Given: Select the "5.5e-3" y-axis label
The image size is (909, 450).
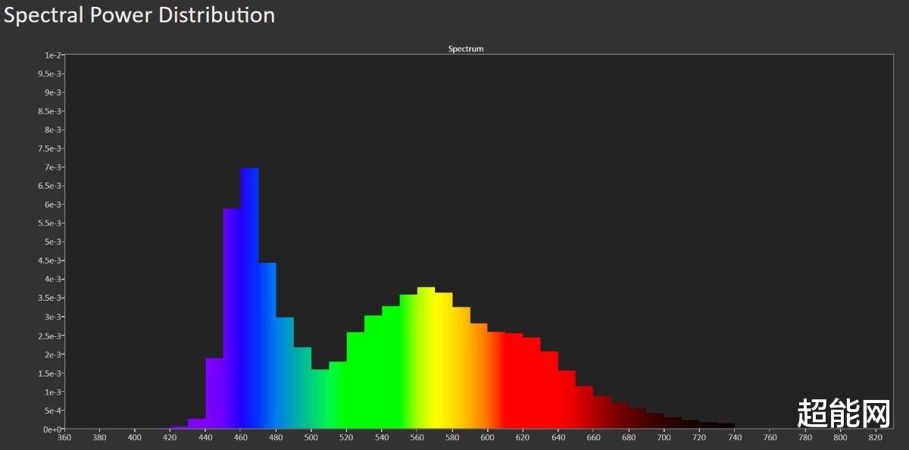Looking at the screenshot, I should click(x=49, y=223).
